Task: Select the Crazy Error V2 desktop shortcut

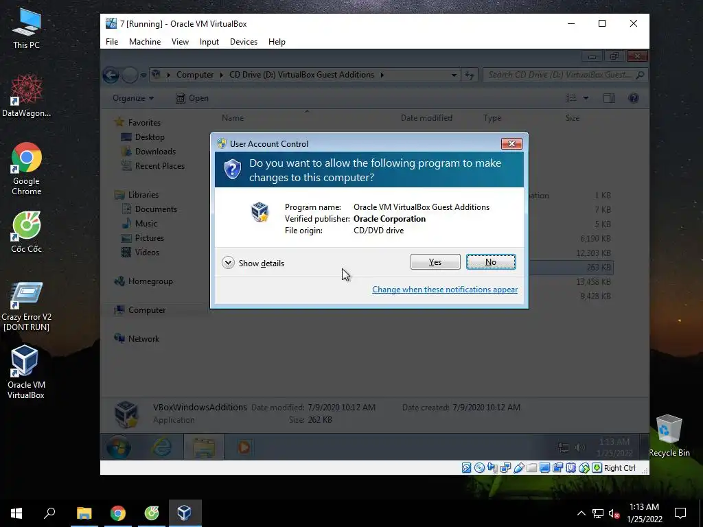Action: (27, 307)
